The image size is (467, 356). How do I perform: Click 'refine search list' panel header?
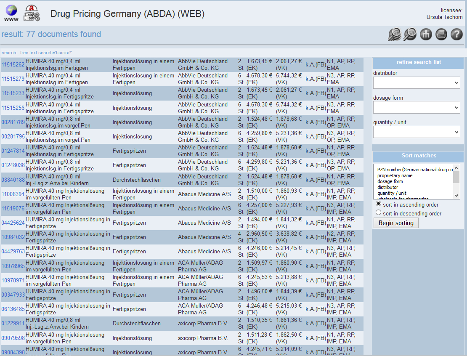419,62
